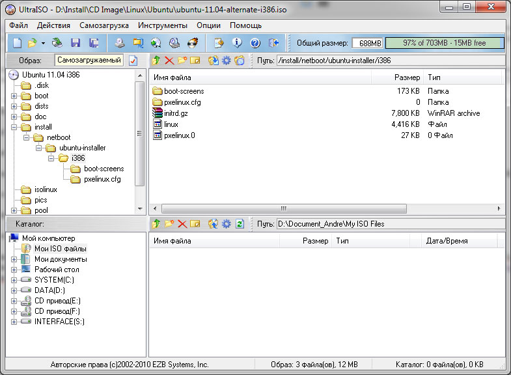511x375 pixels.
Task: Click the Help question mark icon
Action: click(x=255, y=43)
